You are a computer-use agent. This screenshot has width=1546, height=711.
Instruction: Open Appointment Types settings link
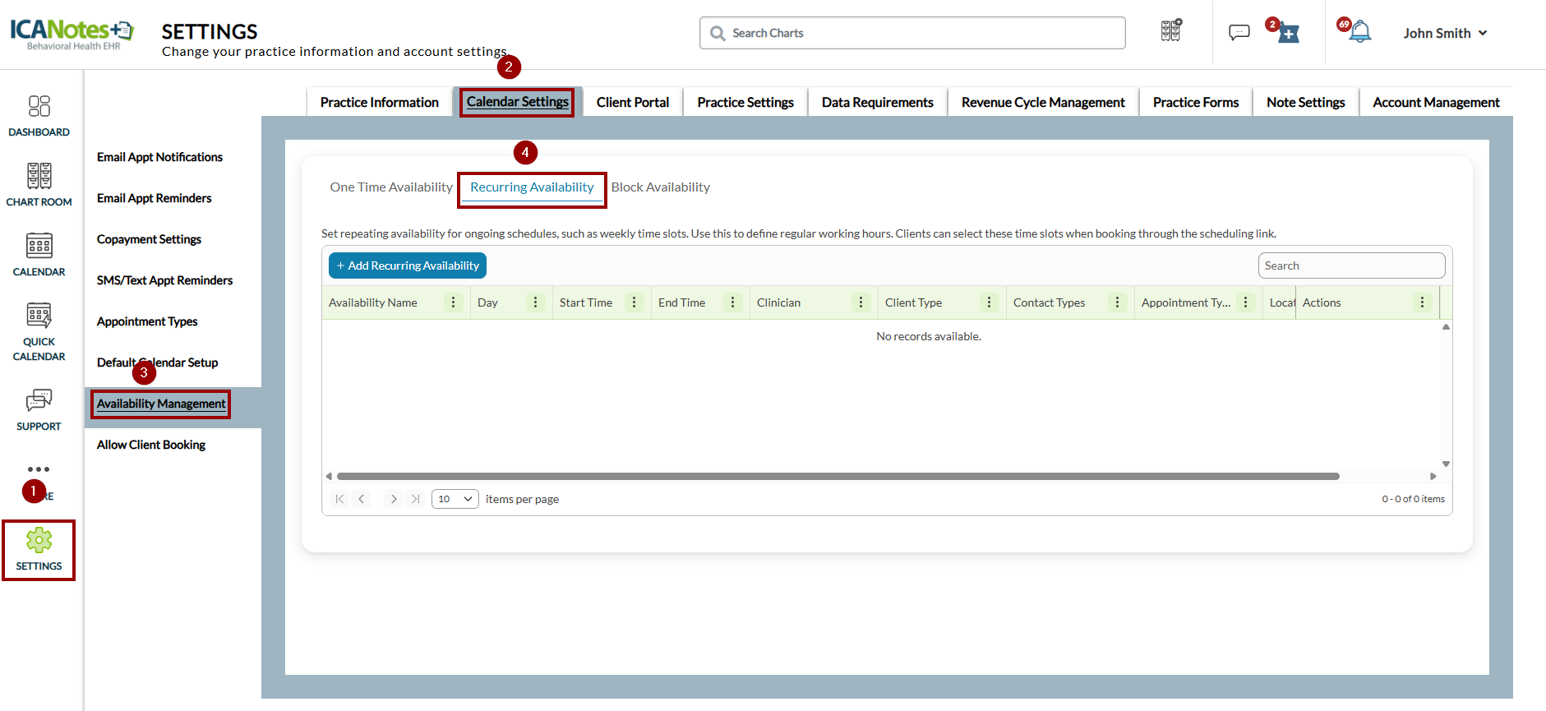point(147,321)
